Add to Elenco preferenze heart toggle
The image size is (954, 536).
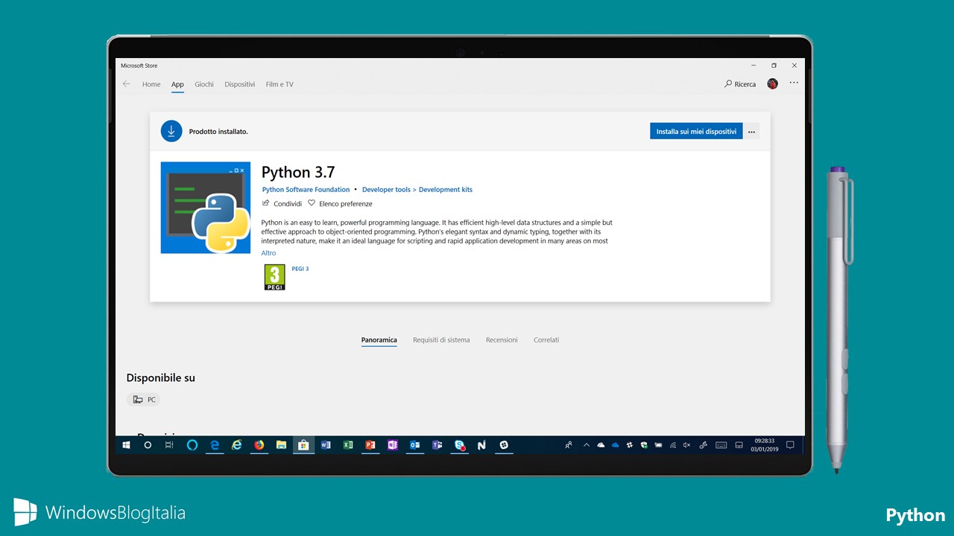tap(312, 203)
